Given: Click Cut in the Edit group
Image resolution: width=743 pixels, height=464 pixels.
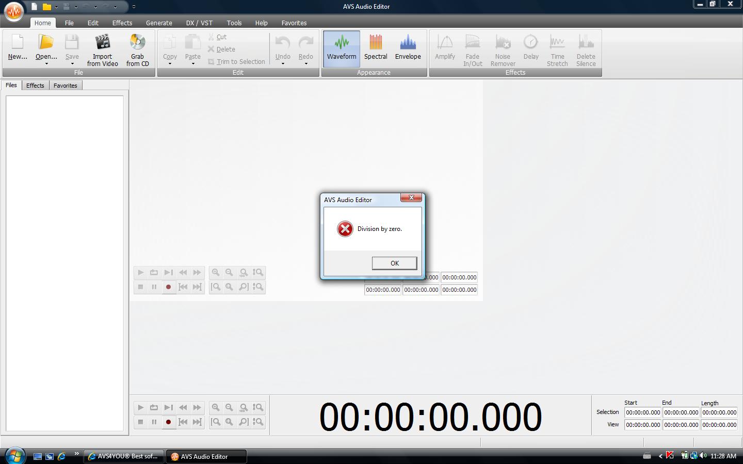Looking at the screenshot, I should point(217,37).
